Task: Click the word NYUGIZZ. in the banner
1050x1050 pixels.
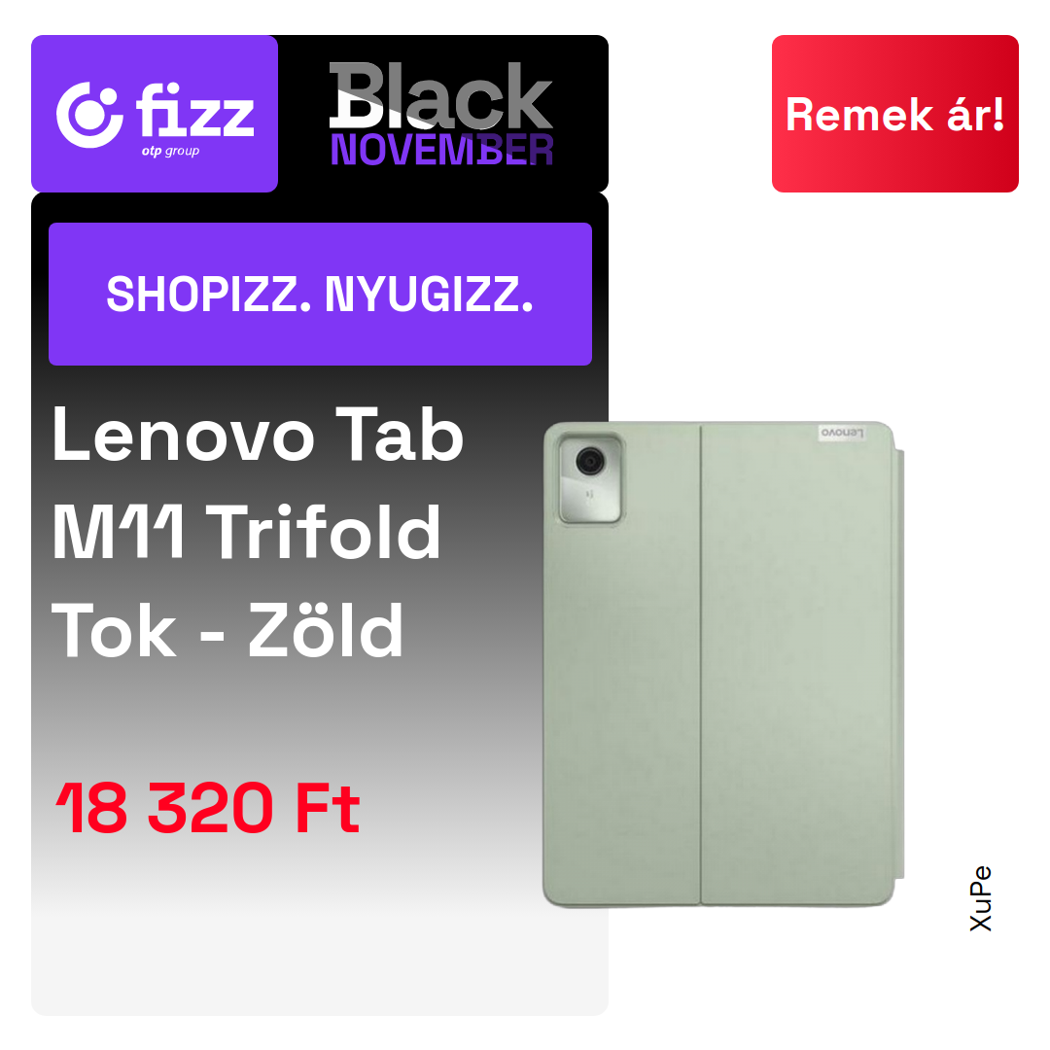Action: [430, 295]
